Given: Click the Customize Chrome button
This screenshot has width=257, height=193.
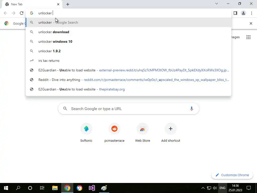Looking at the screenshot, I should [232, 175].
